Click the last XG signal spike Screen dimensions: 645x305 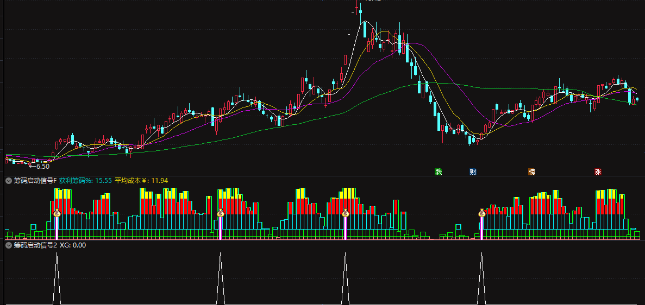[481, 278]
